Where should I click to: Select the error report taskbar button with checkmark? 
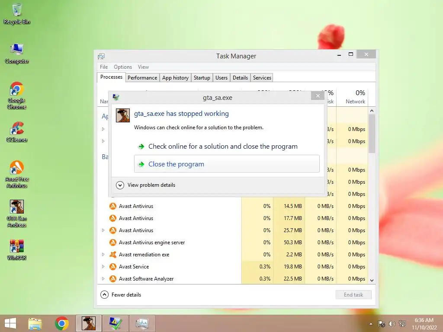pyautogui.click(x=115, y=323)
